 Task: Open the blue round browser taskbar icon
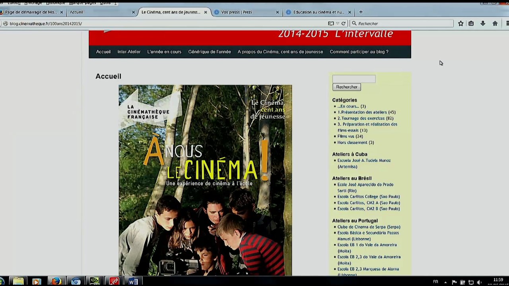(x=76, y=281)
